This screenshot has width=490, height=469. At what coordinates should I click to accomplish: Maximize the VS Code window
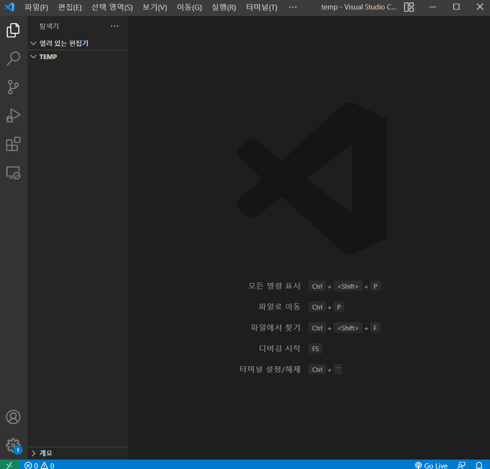(456, 7)
